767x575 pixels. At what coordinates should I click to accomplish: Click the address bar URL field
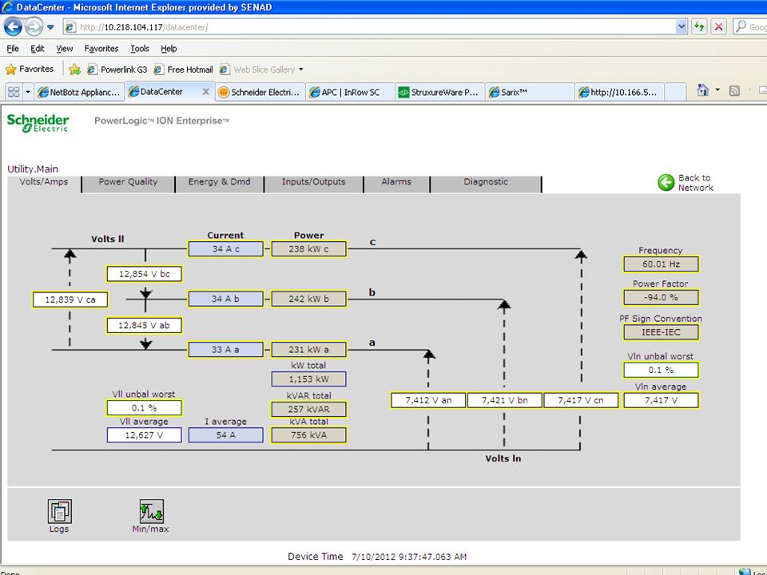pyautogui.click(x=369, y=27)
